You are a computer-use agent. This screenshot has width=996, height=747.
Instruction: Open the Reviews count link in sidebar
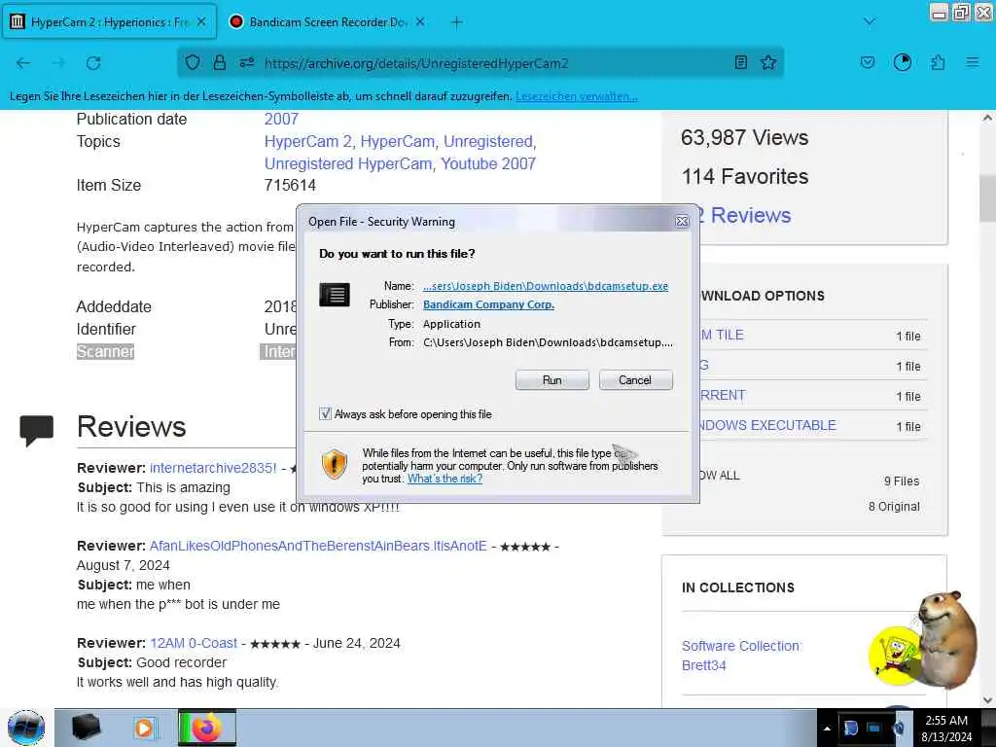[x=744, y=215]
